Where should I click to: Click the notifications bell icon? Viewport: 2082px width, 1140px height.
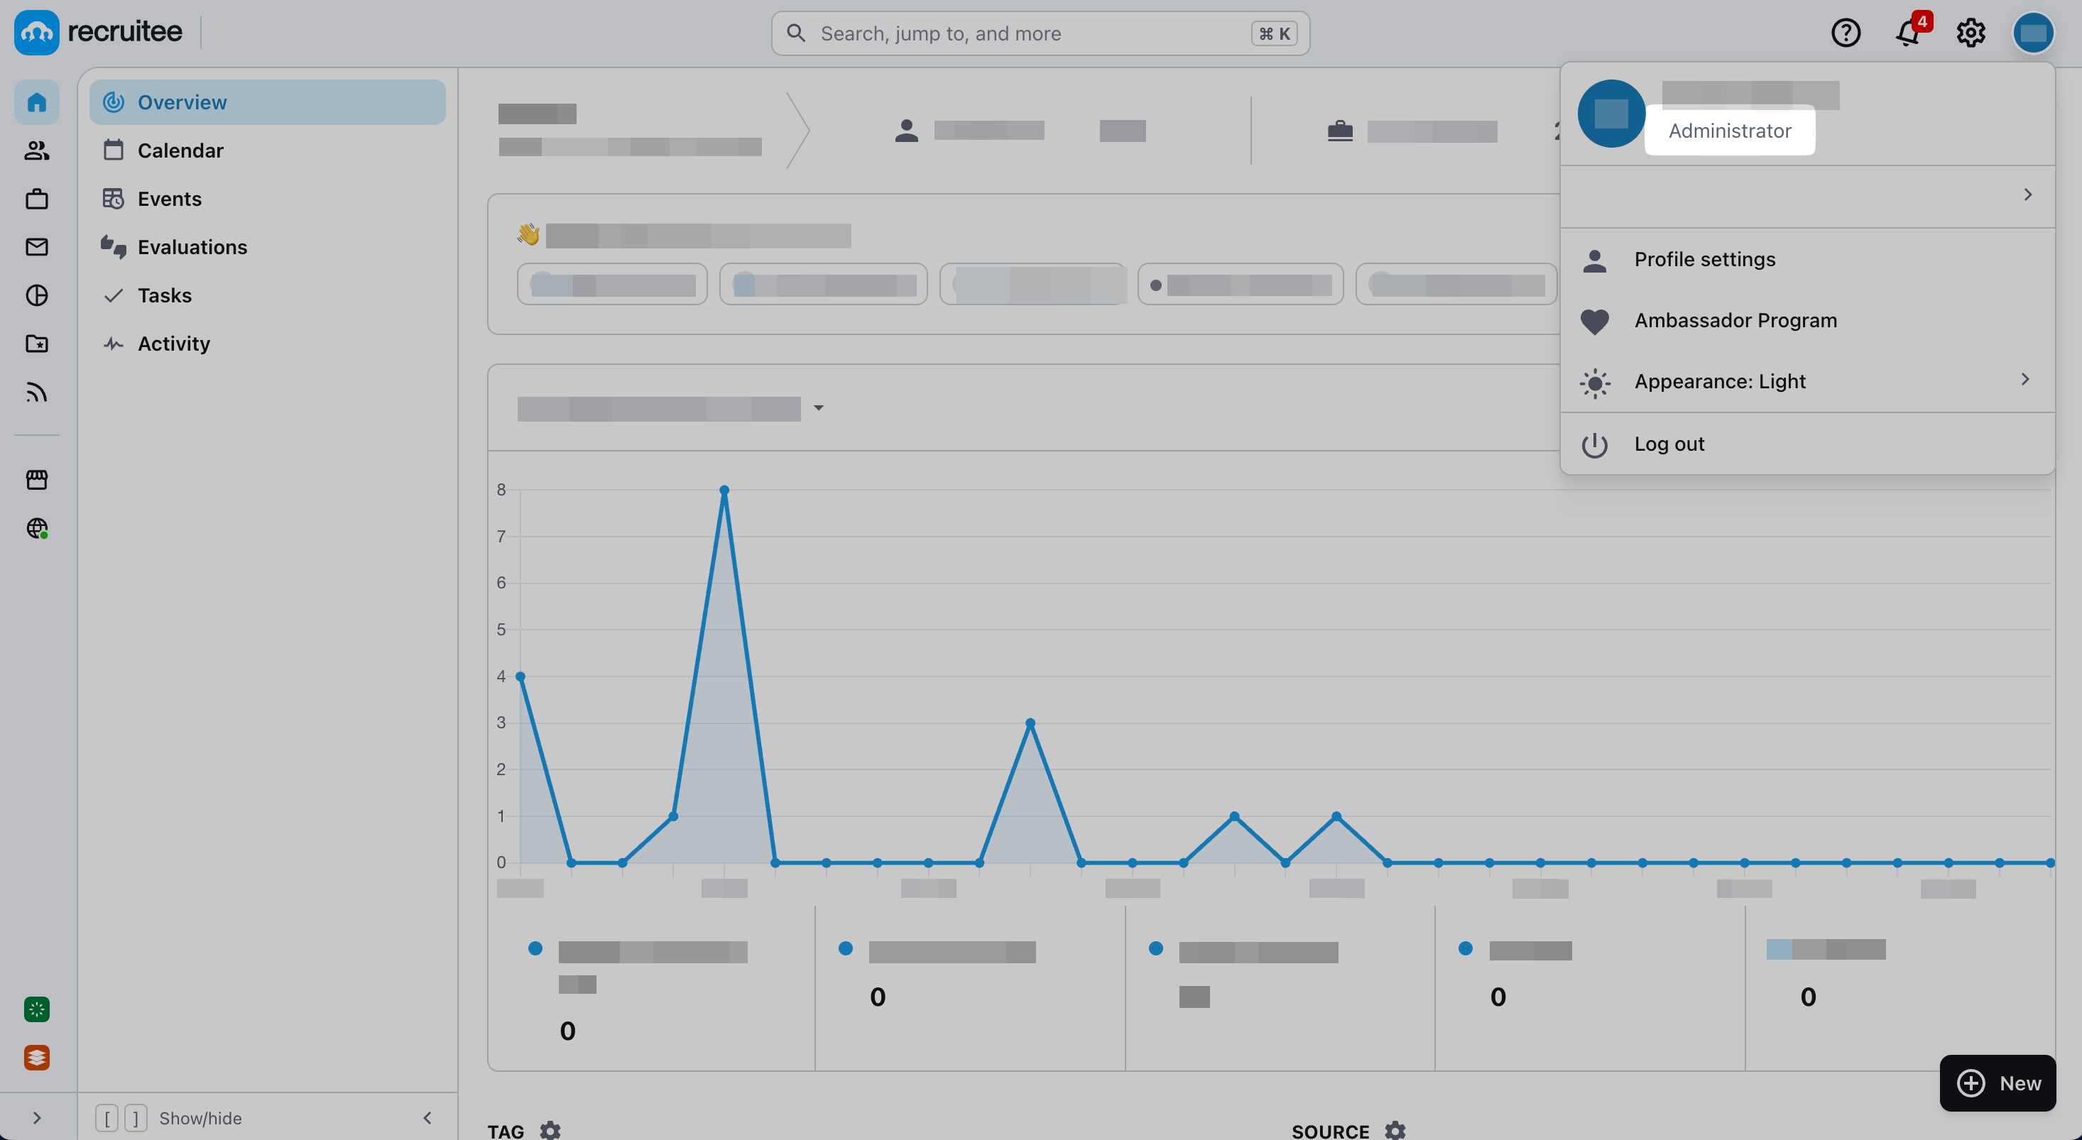click(1908, 33)
